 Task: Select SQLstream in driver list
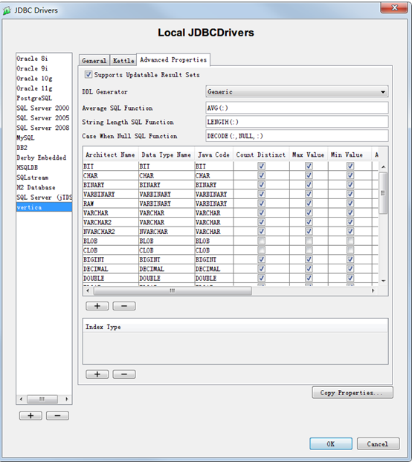(x=44, y=178)
